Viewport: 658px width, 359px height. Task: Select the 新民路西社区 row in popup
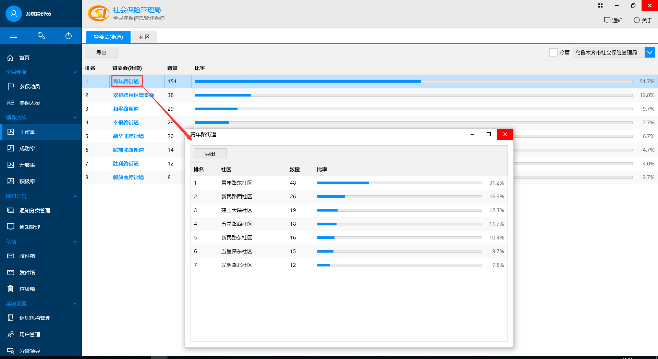pos(236,197)
